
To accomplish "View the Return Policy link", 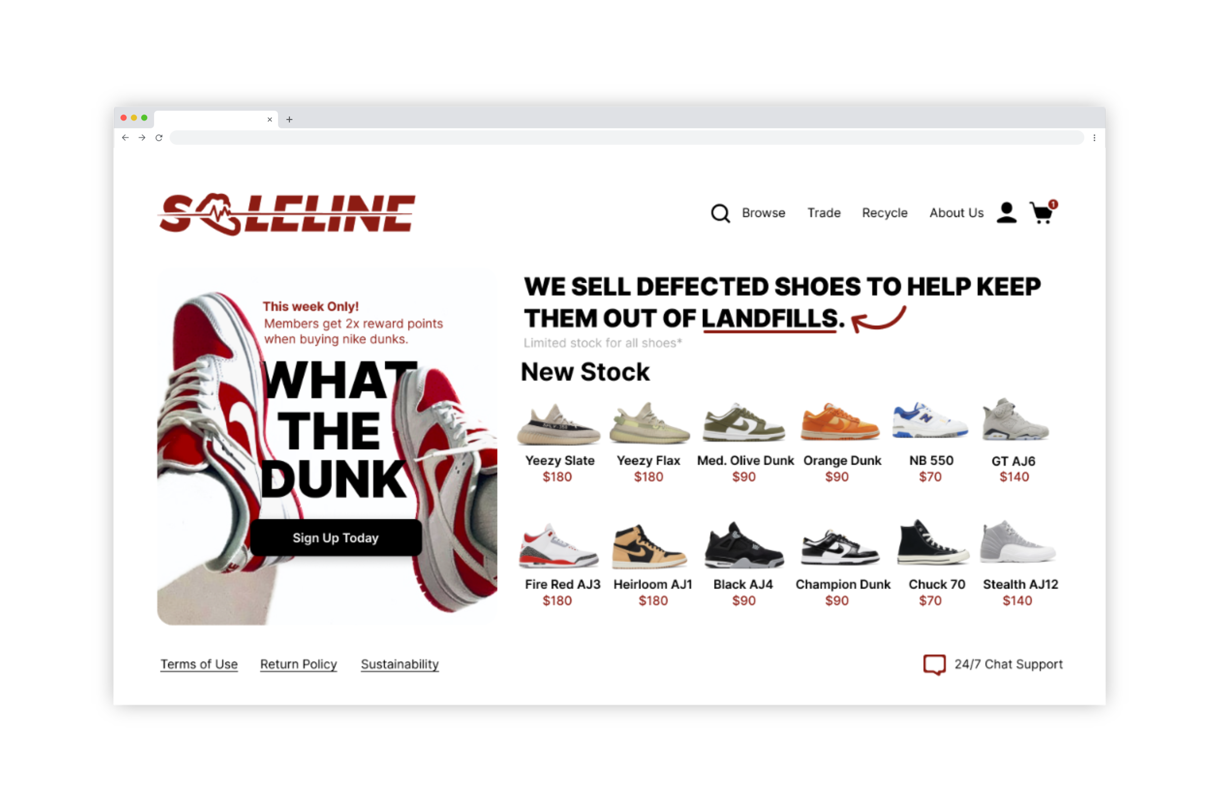I will 298,665.
